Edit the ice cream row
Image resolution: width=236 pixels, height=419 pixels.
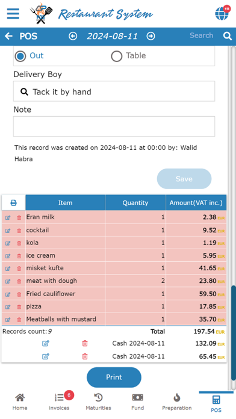coord(8,256)
